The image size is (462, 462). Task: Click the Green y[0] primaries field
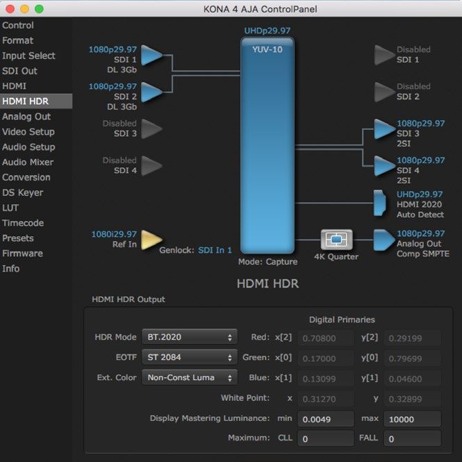412,358
